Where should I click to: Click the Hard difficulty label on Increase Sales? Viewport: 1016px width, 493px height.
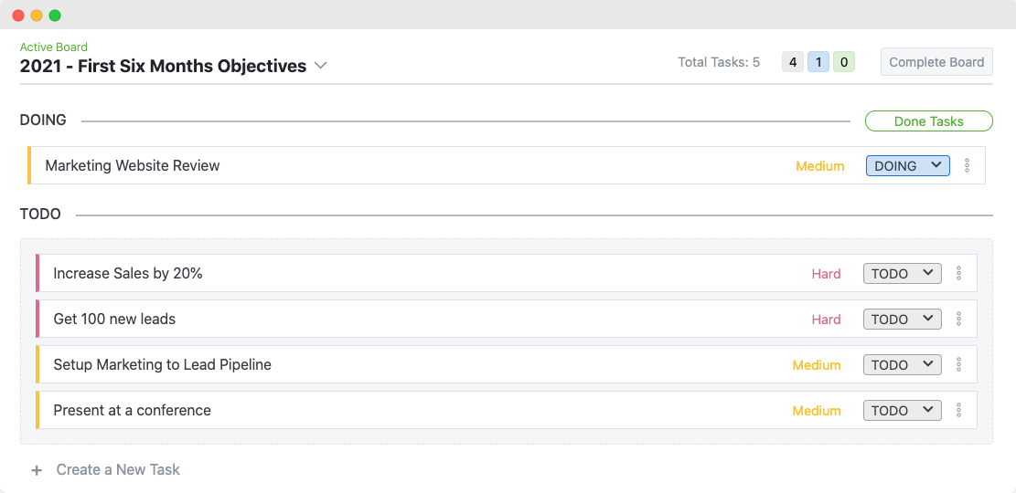click(x=826, y=274)
